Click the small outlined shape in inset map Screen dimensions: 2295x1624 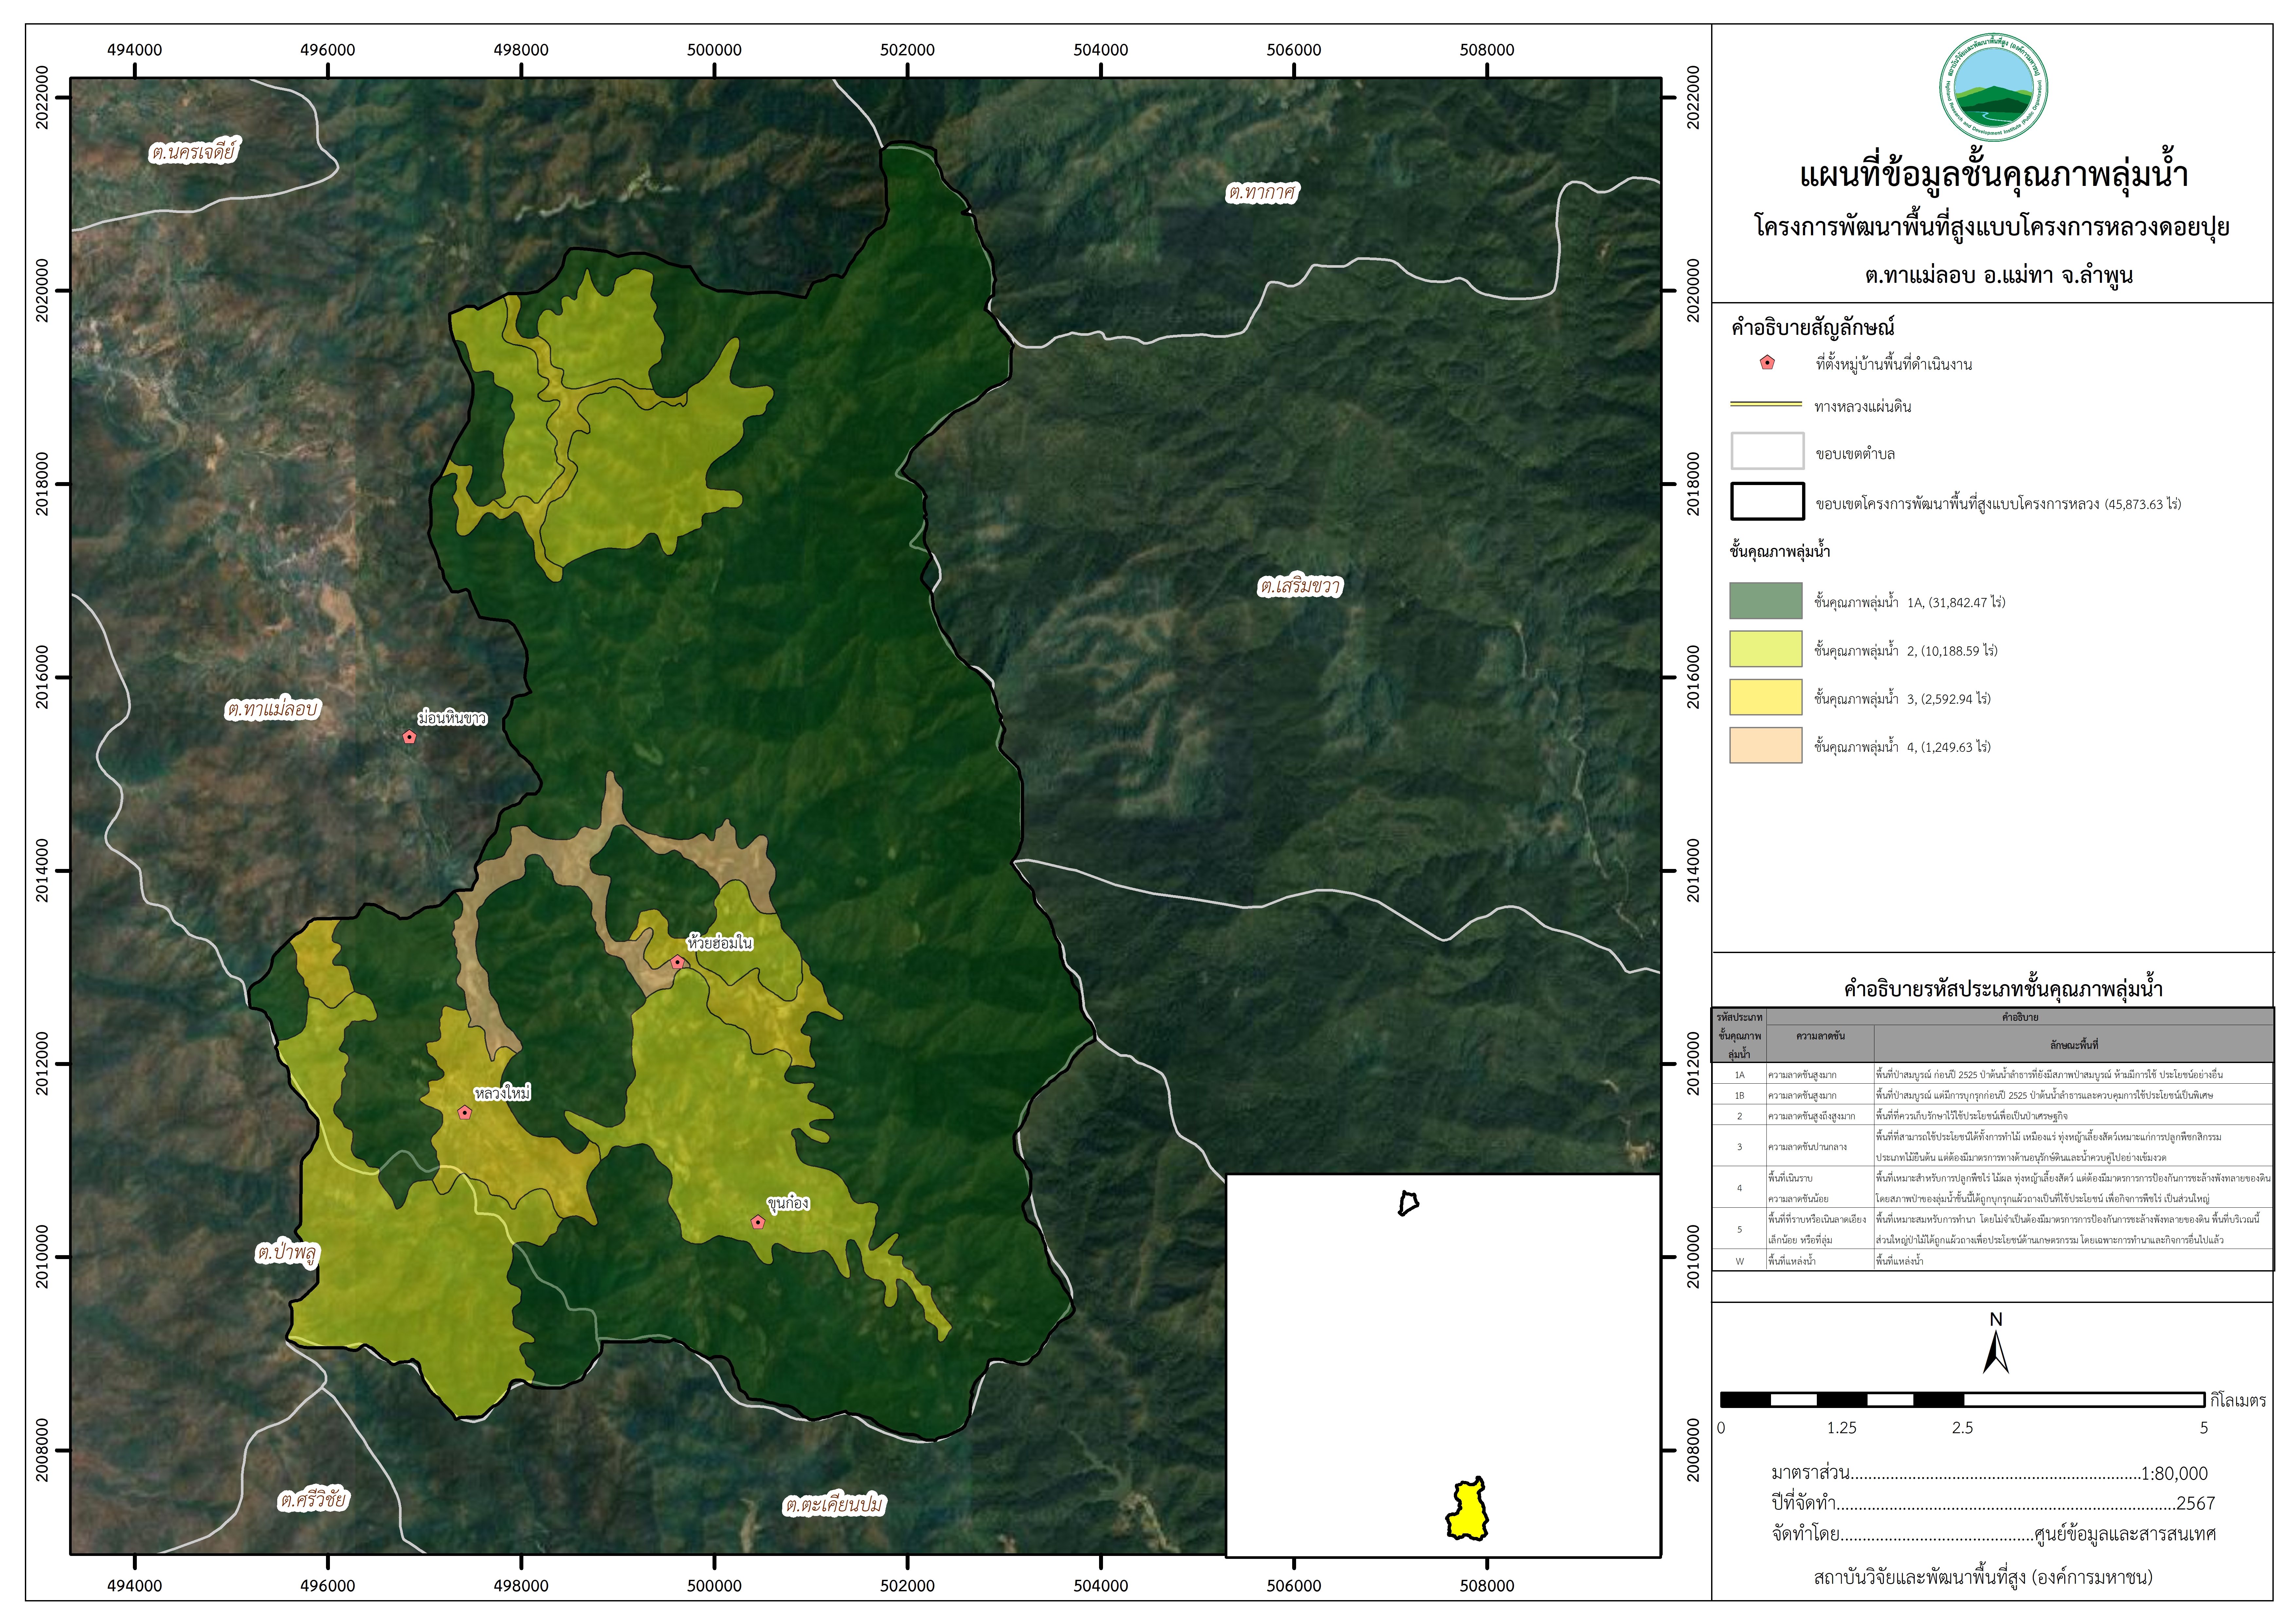click(x=1408, y=1203)
